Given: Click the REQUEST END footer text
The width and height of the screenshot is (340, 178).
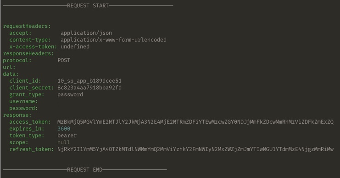Looking at the screenshot, I should coord(84,170).
